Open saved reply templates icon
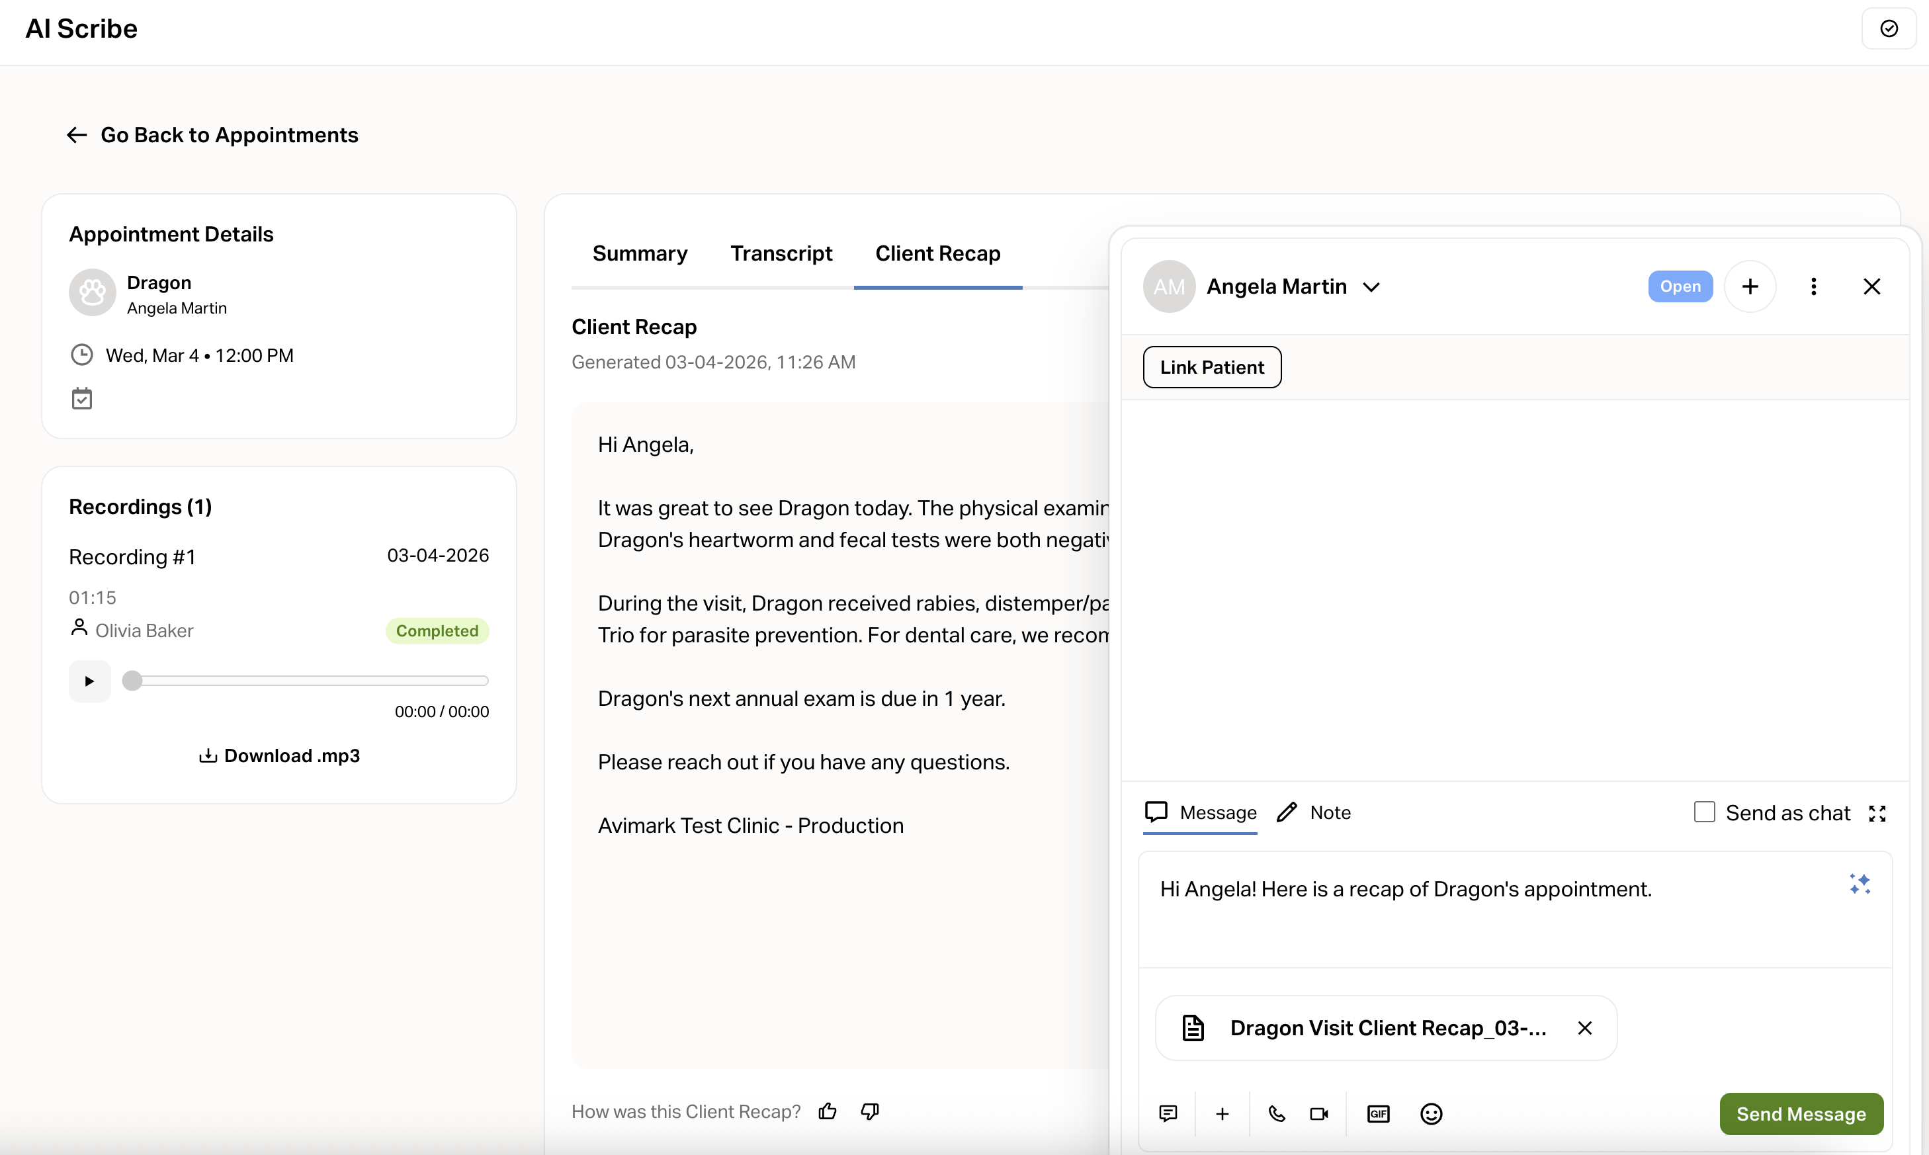This screenshot has height=1155, width=1929. [x=1168, y=1114]
